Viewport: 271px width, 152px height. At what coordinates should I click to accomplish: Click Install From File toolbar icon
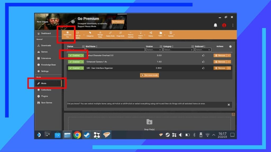(67, 35)
